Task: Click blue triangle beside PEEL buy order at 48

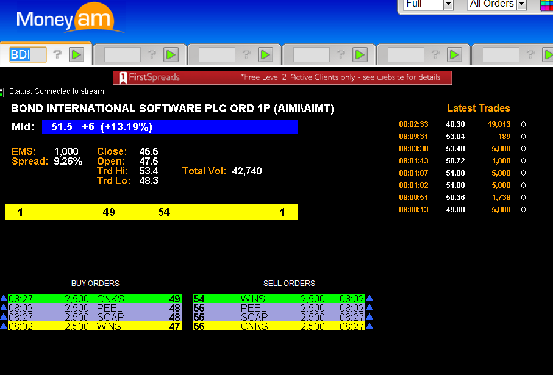Action: [4, 307]
